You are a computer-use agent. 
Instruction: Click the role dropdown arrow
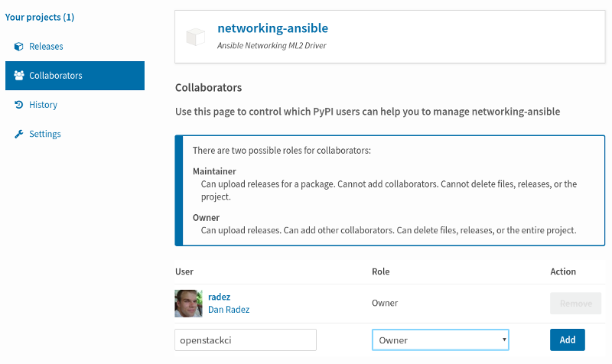[x=504, y=340]
